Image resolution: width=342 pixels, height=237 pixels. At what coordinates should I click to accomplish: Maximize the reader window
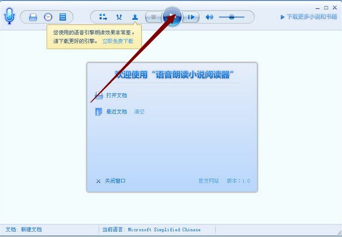point(326,8)
